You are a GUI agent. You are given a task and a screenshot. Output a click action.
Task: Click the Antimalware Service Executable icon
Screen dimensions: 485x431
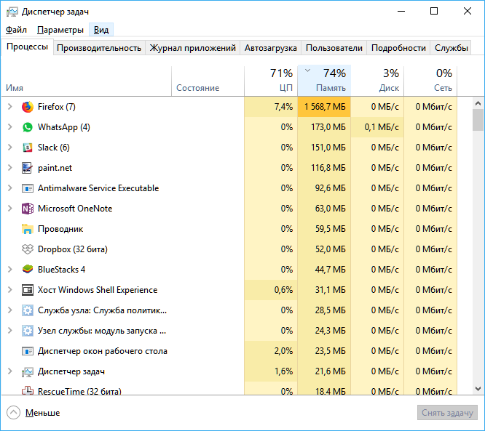(x=28, y=188)
